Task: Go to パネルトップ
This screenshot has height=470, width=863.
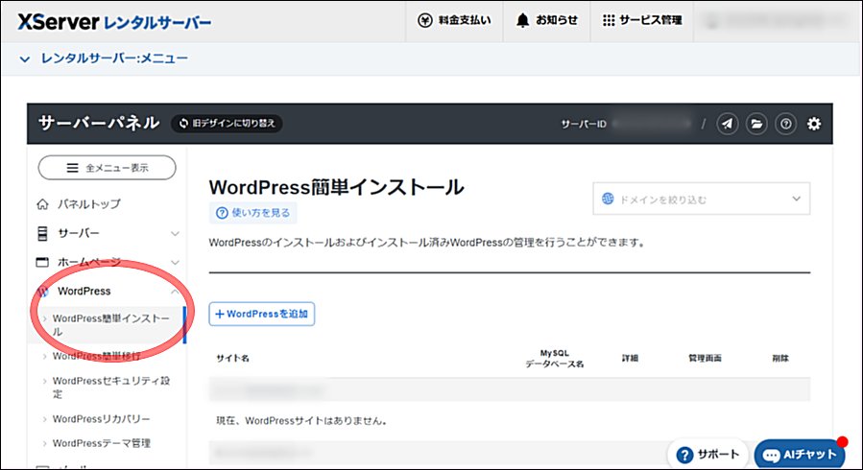Action: pos(88,204)
